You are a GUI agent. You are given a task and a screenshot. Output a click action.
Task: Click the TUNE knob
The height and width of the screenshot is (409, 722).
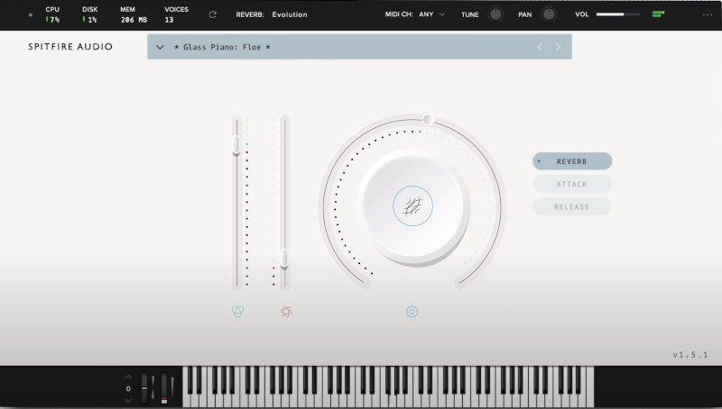pos(495,14)
